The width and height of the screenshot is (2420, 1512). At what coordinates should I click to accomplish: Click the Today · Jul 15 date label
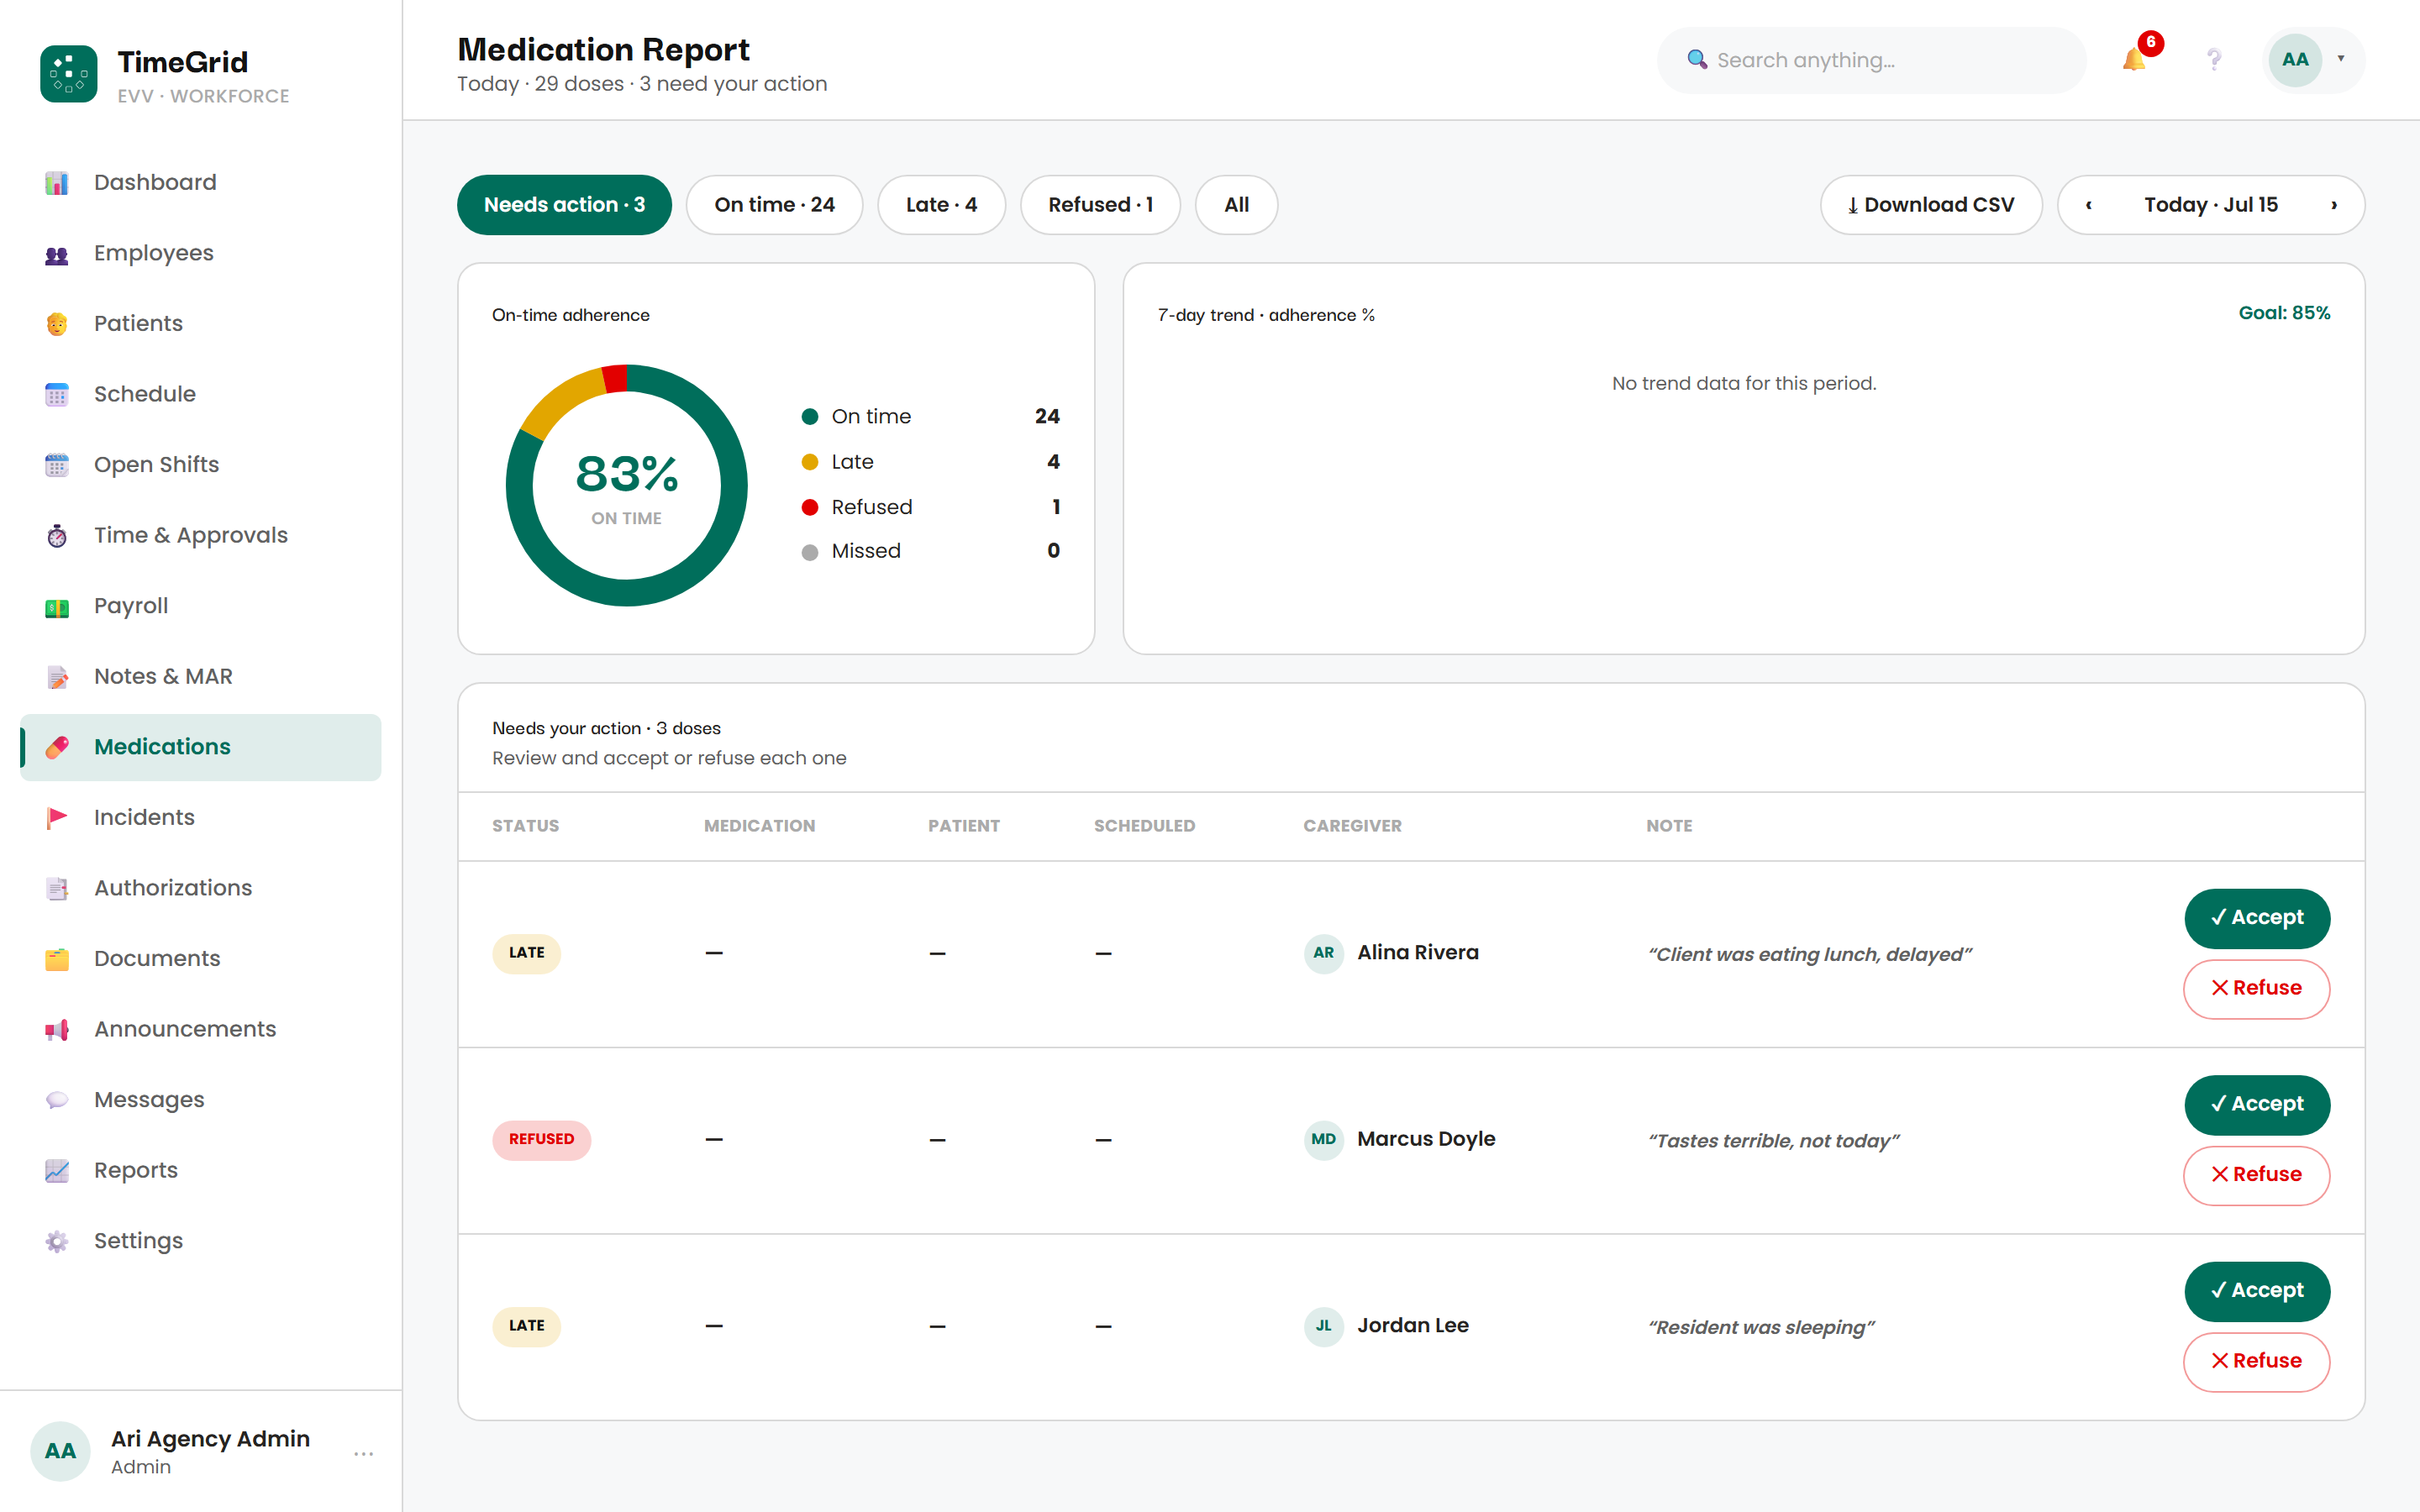tap(2211, 205)
